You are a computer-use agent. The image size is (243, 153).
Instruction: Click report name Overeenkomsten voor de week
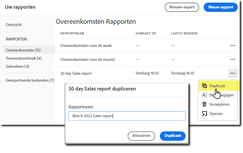click(86, 46)
